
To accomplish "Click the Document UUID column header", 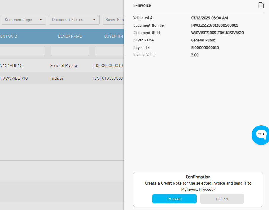I will click(9, 36).
